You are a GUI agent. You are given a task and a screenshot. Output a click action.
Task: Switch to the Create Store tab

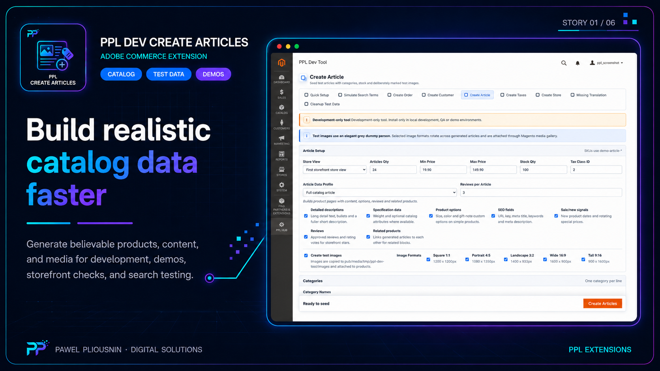pos(548,95)
